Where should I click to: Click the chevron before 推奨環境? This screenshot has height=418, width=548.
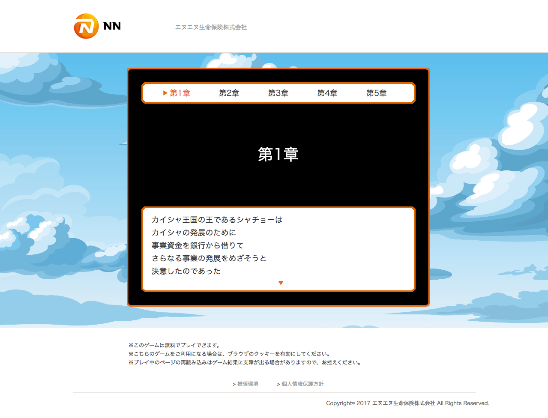(x=234, y=385)
